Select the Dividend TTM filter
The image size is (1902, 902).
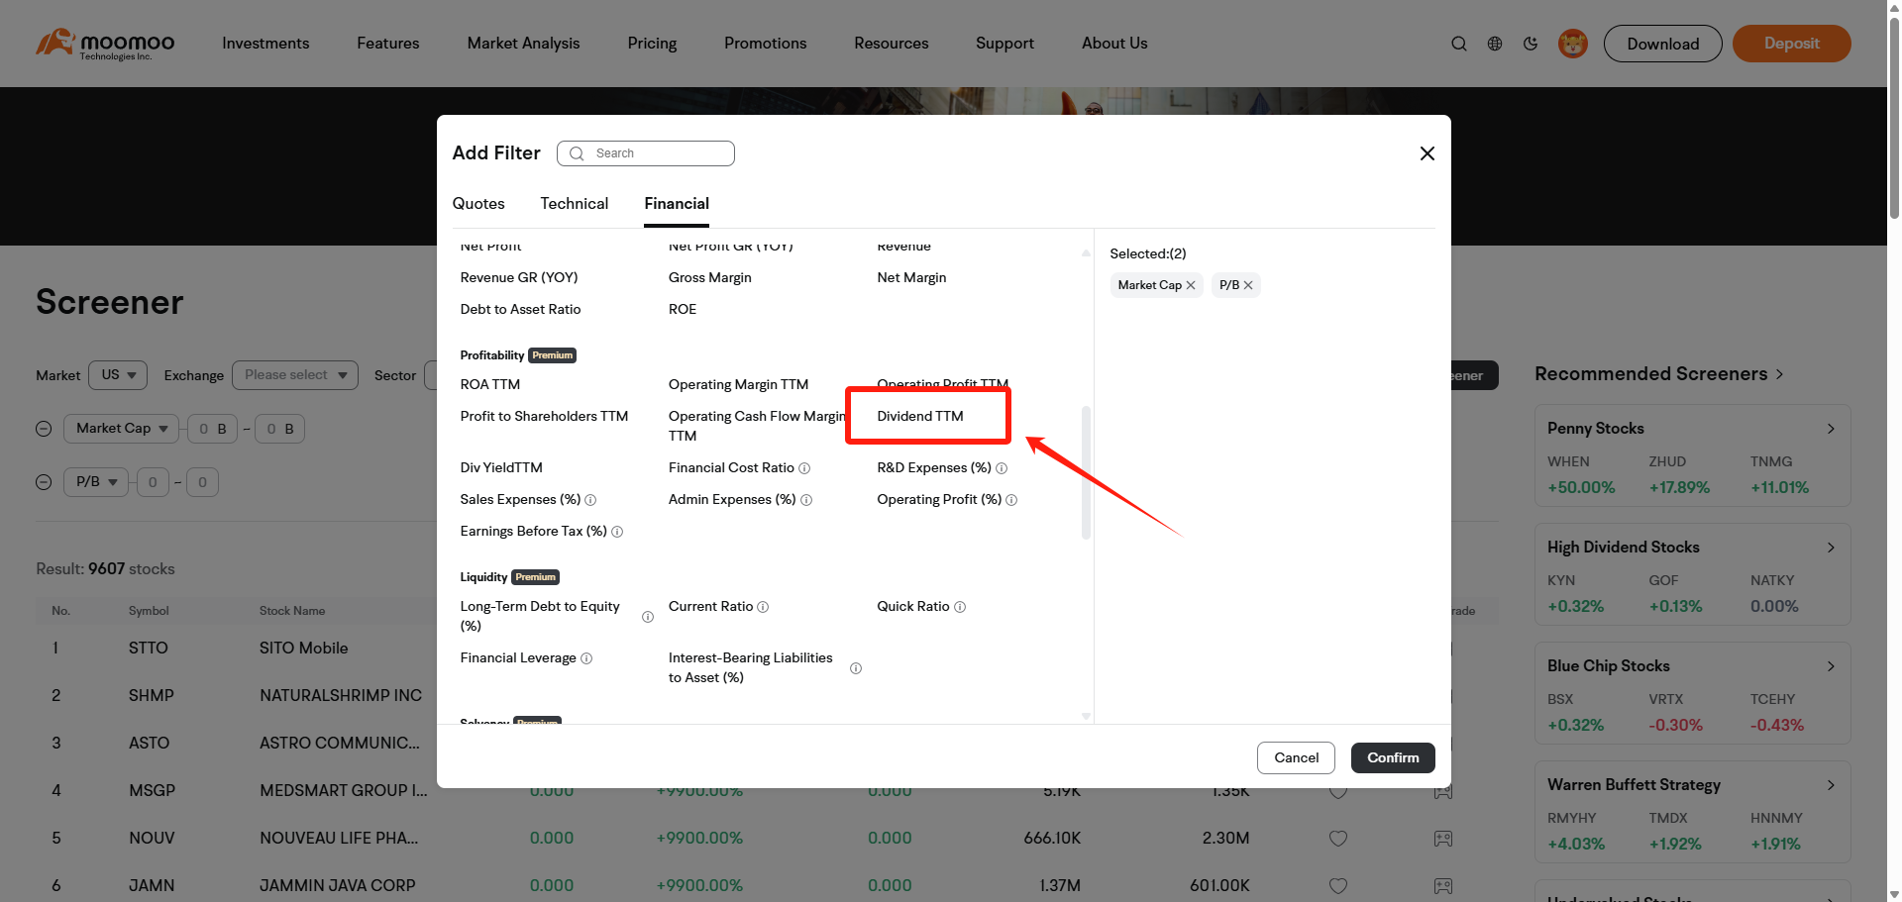(x=920, y=417)
